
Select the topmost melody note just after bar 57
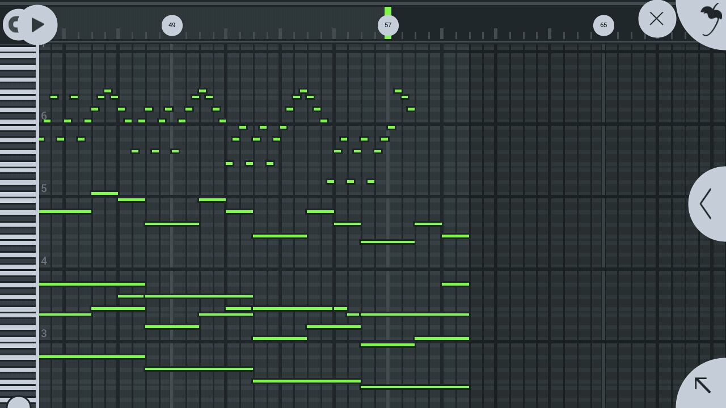(x=398, y=91)
